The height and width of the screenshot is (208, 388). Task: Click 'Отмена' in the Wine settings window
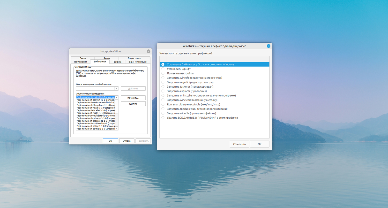click(x=127, y=141)
